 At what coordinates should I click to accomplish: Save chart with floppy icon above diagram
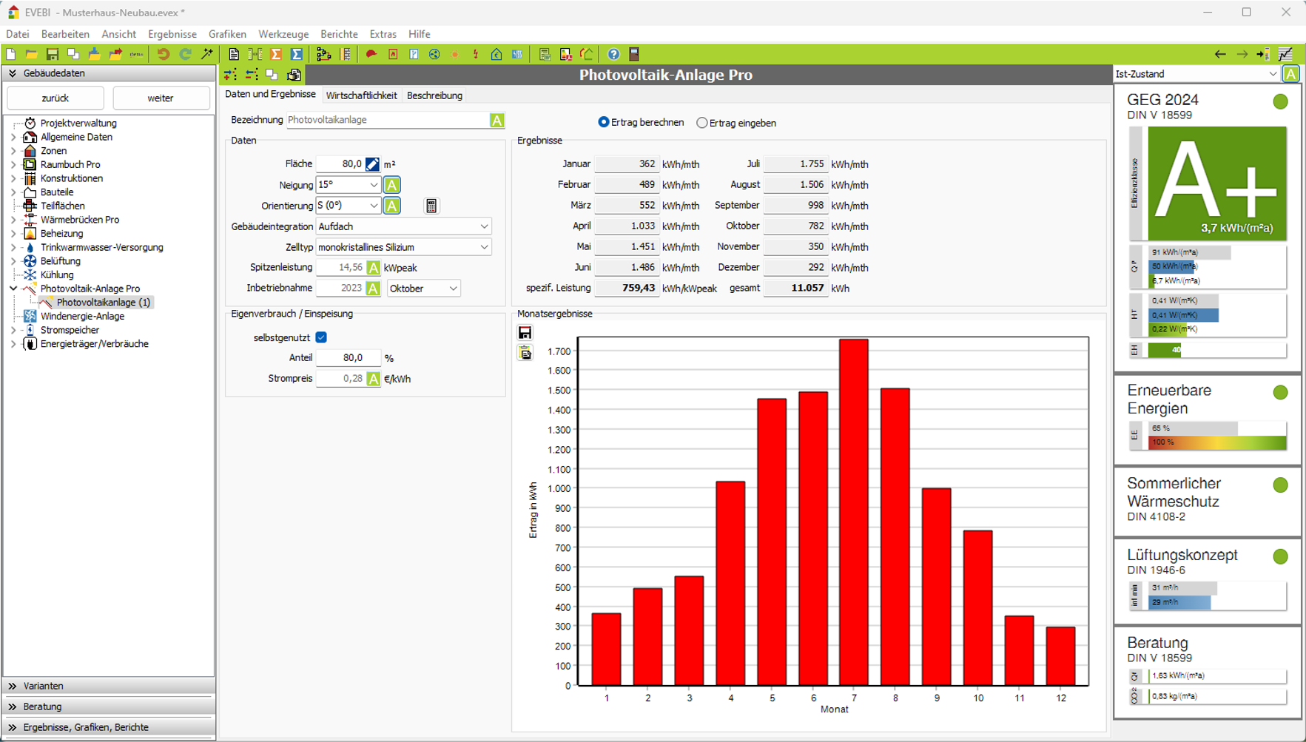[525, 333]
